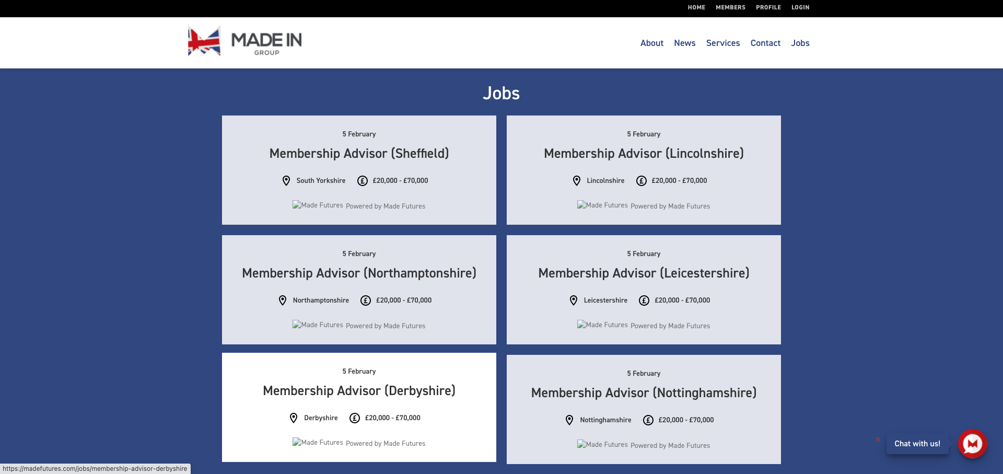Open the About navigation item
1003x474 pixels.
coord(652,43)
